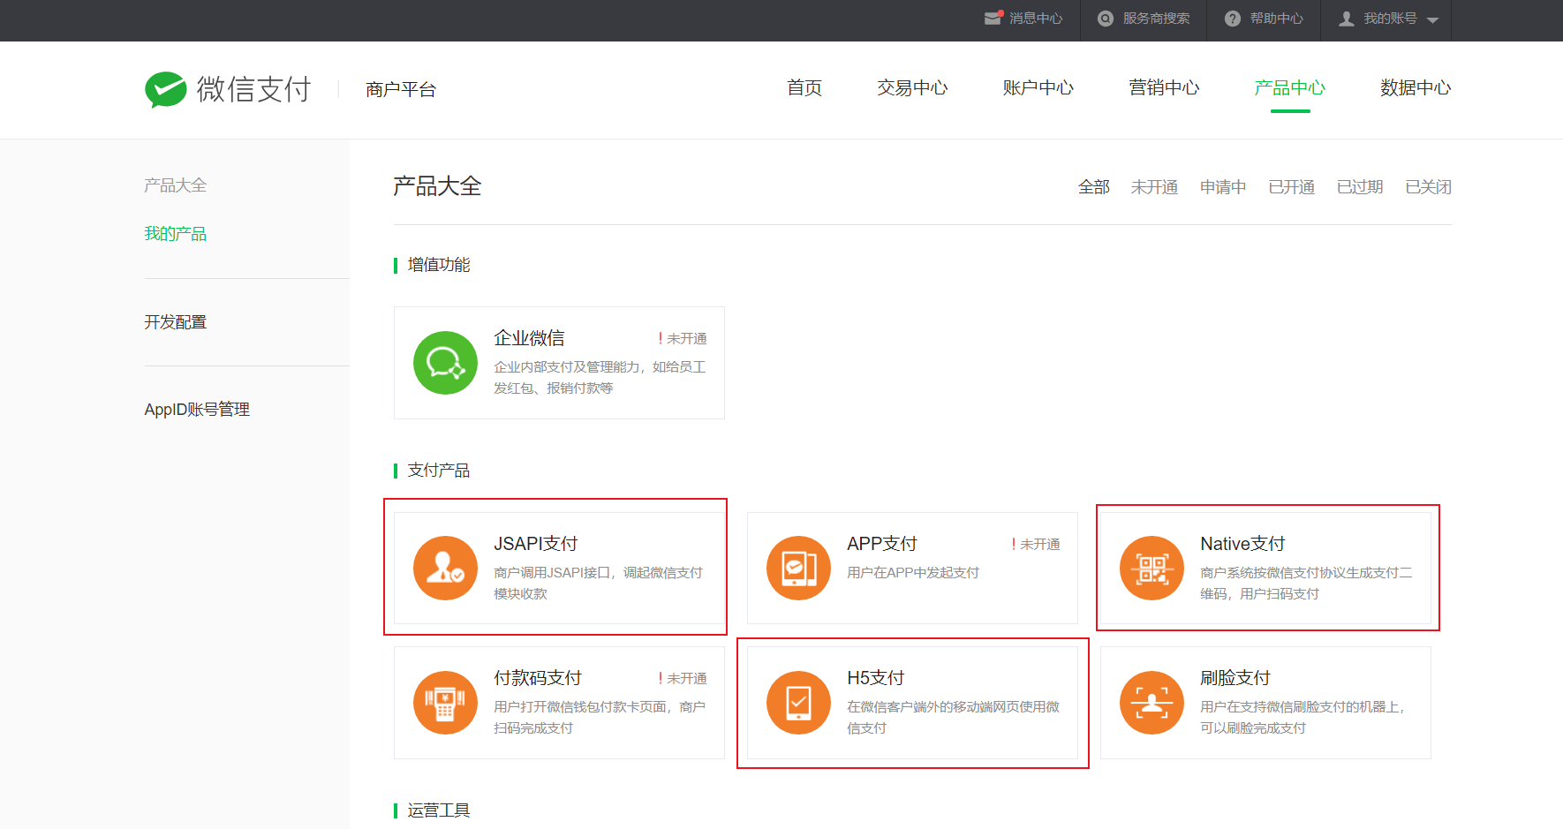Open the 消息中心 link
This screenshot has width=1563, height=829.
(x=1036, y=19)
